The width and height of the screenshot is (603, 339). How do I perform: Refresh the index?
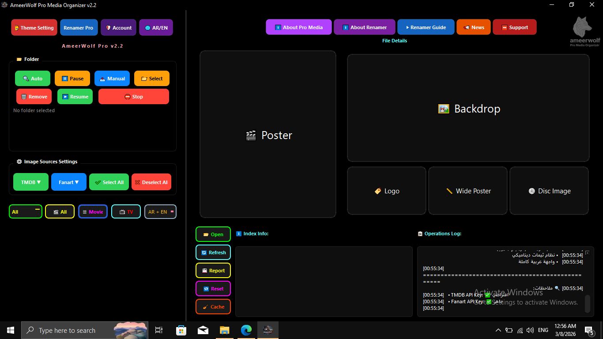pyautogui.click(x=213, y=252)
